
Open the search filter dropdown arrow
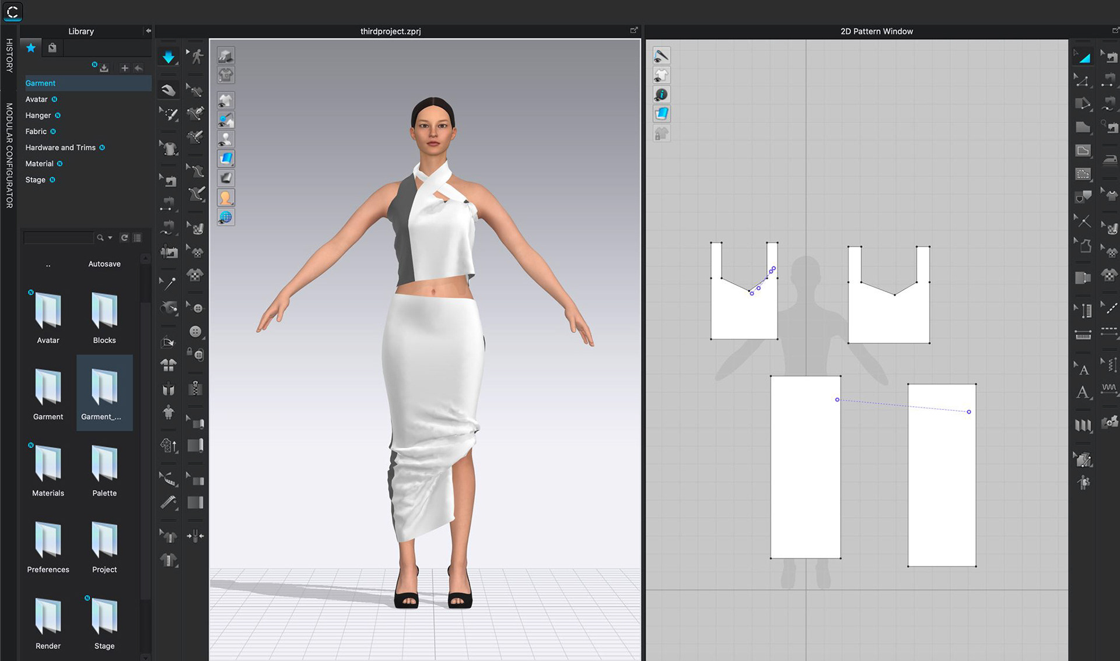pos(110,238)
